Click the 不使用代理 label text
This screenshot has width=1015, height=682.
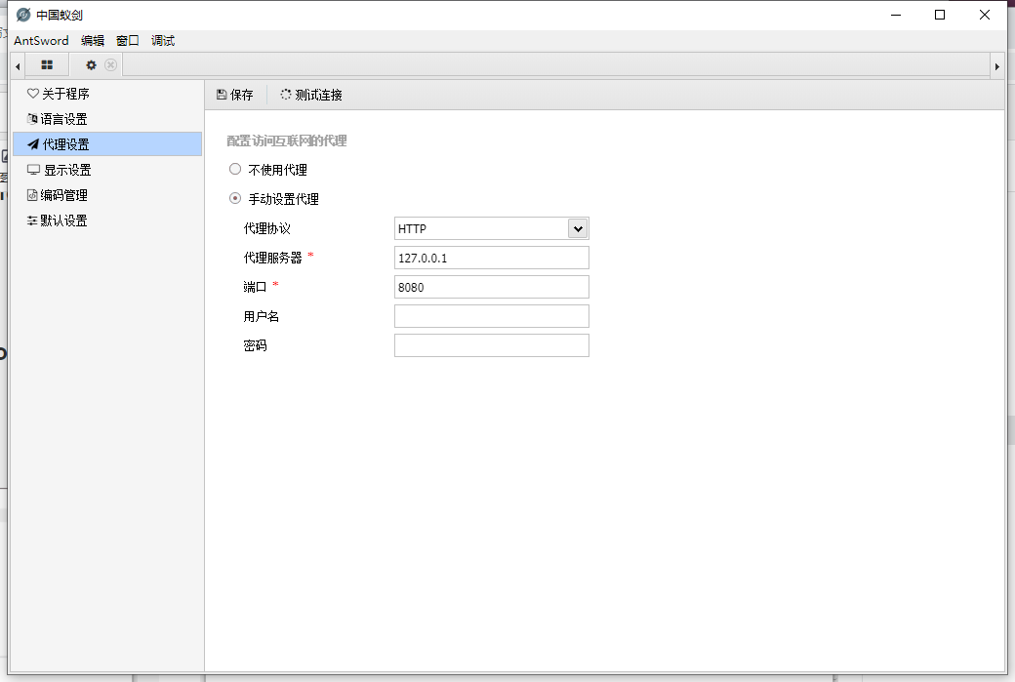point(278,170)
